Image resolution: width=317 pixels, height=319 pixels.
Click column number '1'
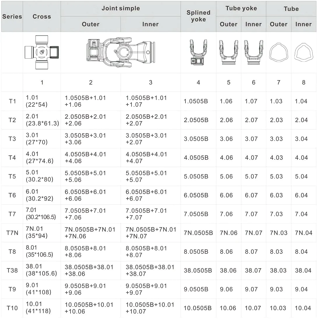coord(42,83)
